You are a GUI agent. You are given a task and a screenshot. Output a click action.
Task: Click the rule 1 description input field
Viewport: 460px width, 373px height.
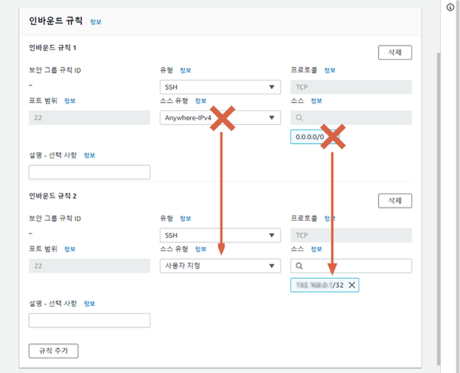tap(89, 172)
